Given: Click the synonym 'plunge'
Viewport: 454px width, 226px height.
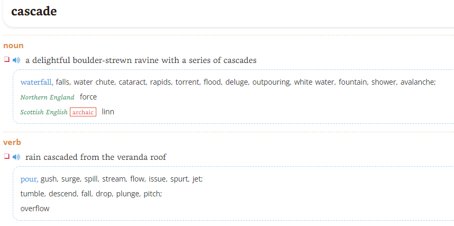Looking at the screenshot, I should pyautogui.click(x=129, y=194).
